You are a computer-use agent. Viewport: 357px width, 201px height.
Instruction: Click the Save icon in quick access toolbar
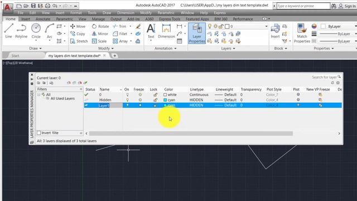tap(33, 6)
